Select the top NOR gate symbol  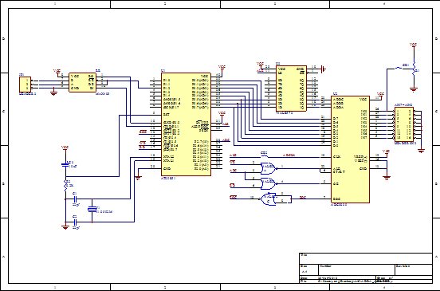(269, 168)
